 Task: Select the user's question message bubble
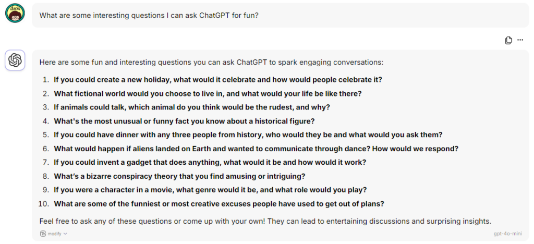click(280, 15)
